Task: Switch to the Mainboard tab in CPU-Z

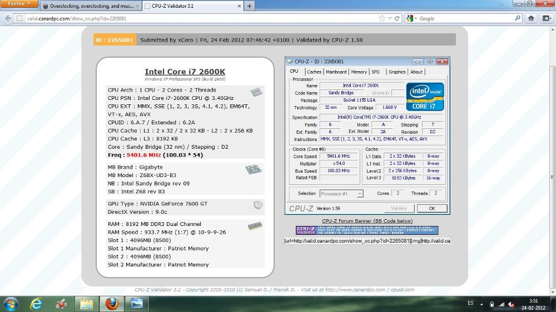Action: 336,72
